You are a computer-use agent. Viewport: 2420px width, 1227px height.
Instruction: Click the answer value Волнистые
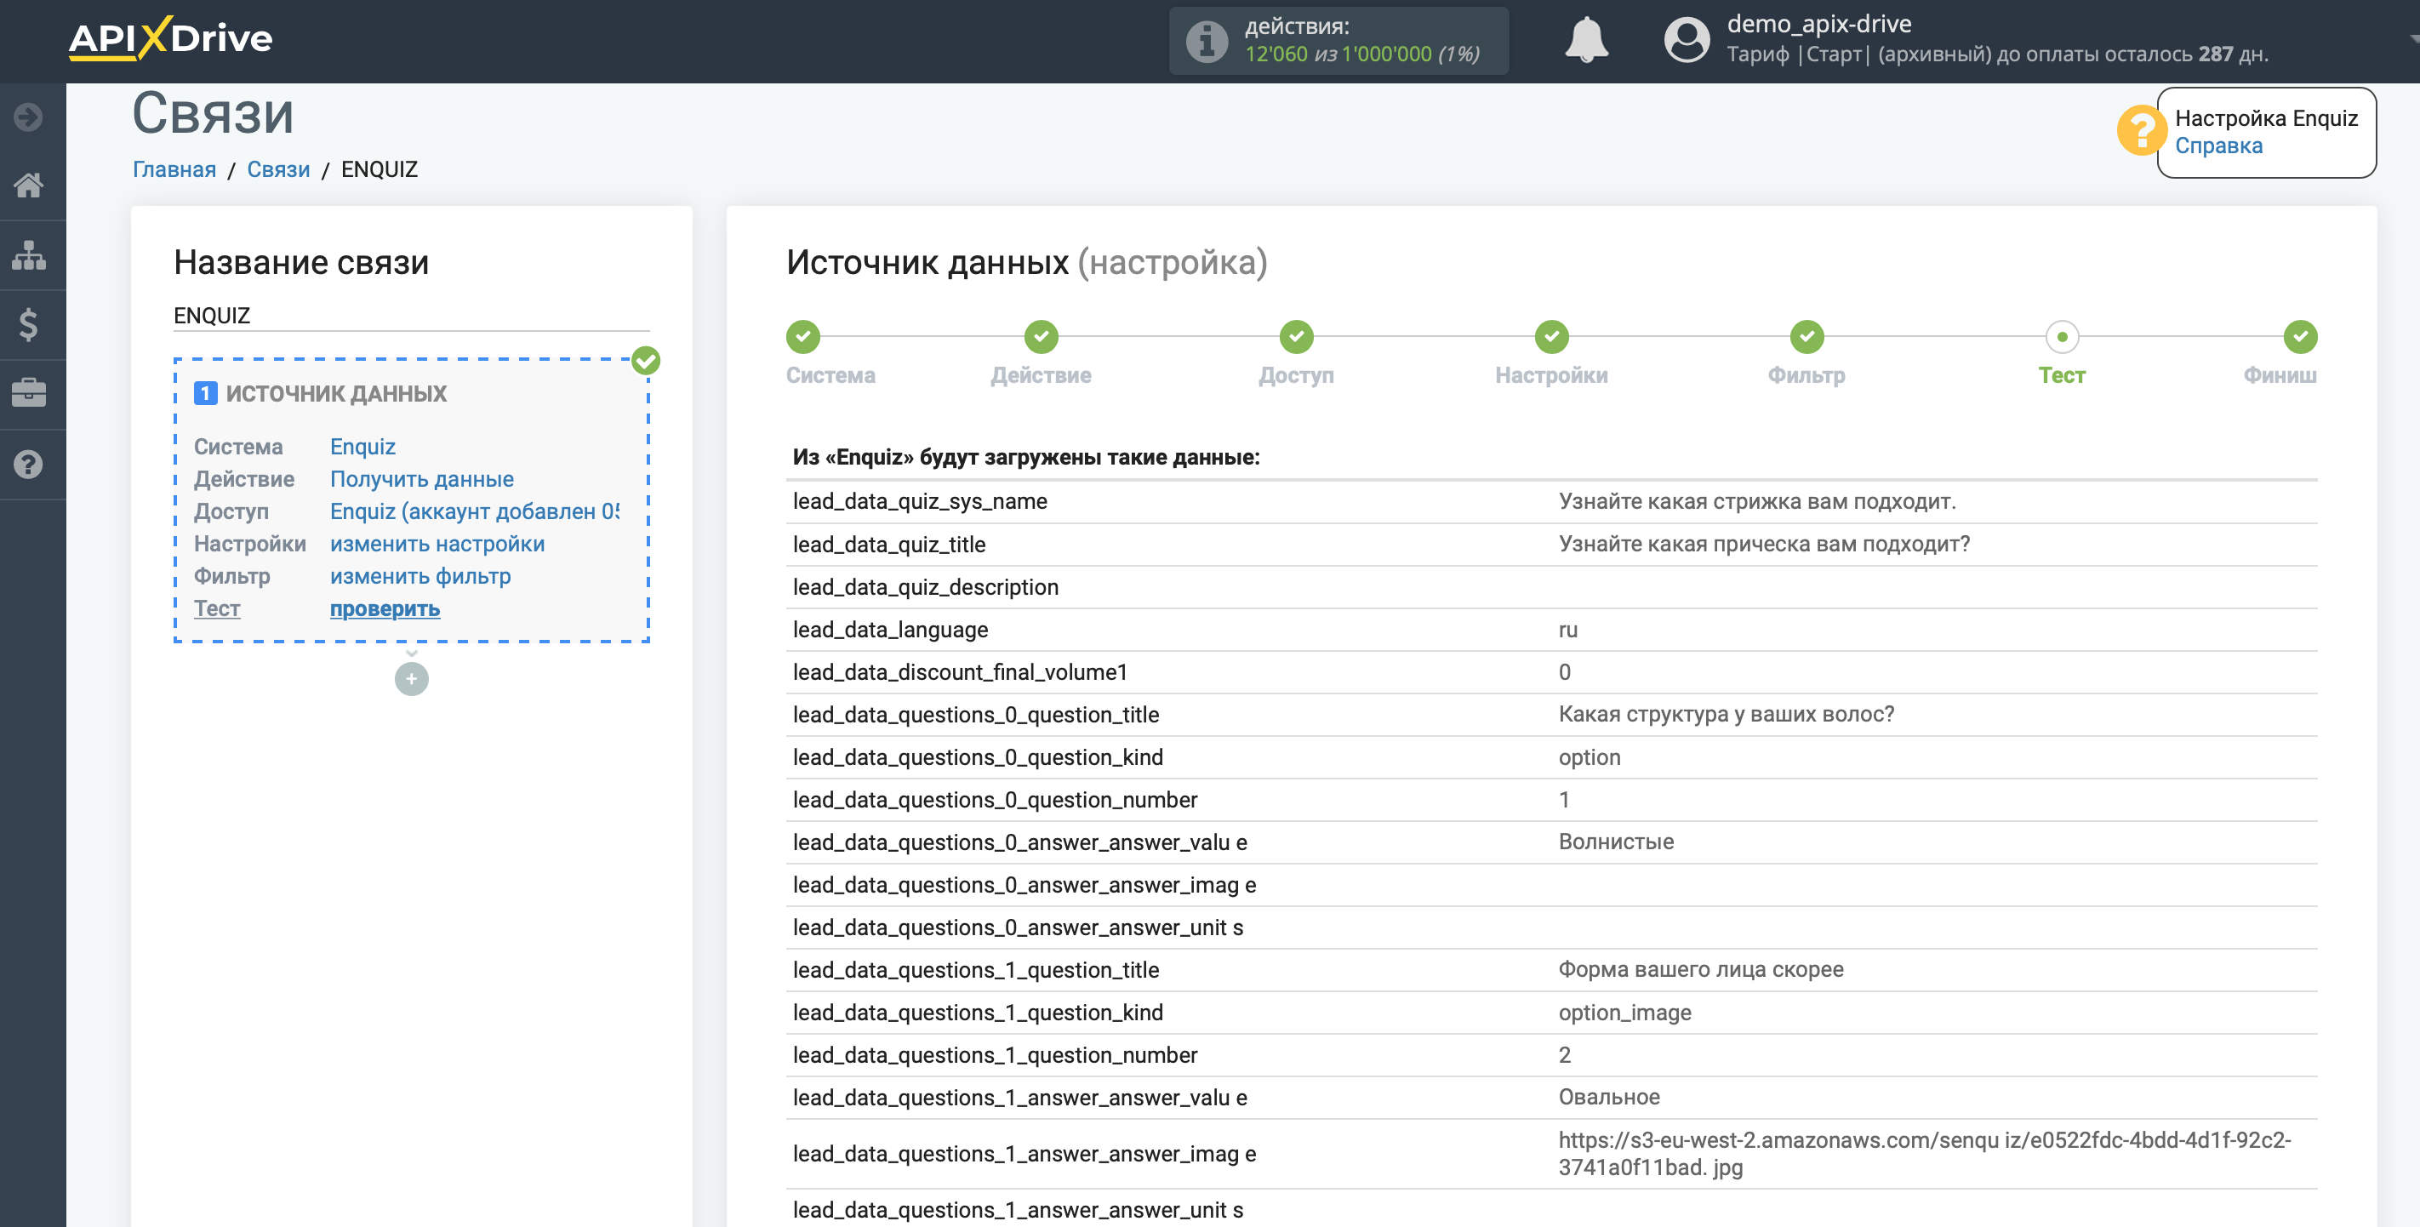tap(1615, 842)
